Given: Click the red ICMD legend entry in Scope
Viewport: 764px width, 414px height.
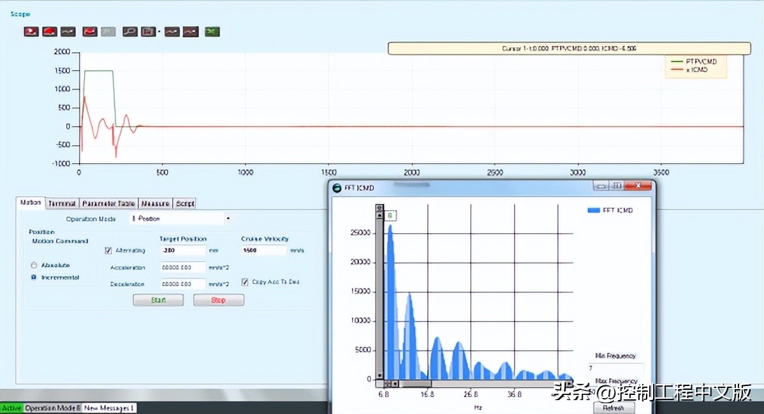Looking at the screenshot, I should click(x=689, y=70).
